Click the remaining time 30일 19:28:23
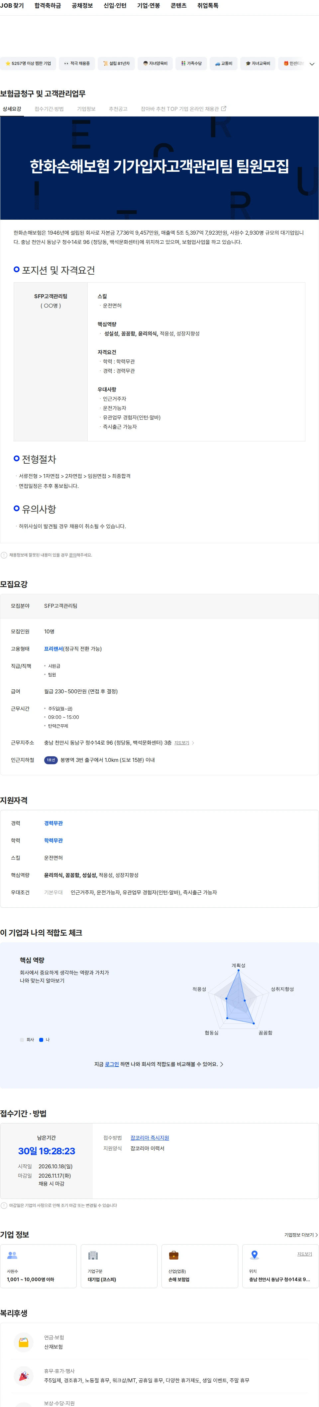319x1407 pixels. (46, 1151)
